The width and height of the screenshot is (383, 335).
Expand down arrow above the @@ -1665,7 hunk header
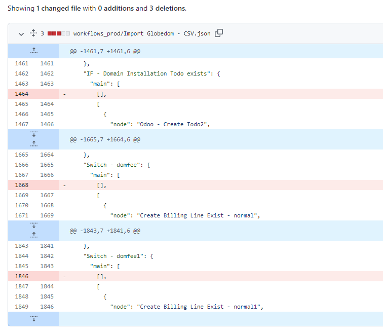pos(33,135)
